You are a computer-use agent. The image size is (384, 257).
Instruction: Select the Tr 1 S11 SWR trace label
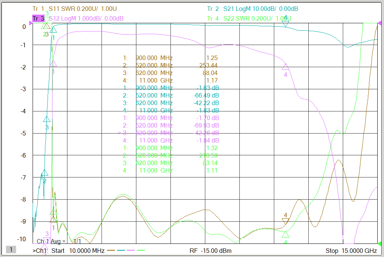75,9
